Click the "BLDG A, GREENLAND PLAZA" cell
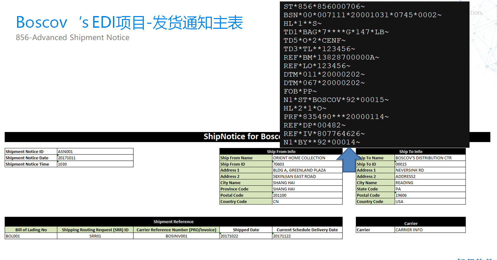497x260 pixels. tap(307, 170)
